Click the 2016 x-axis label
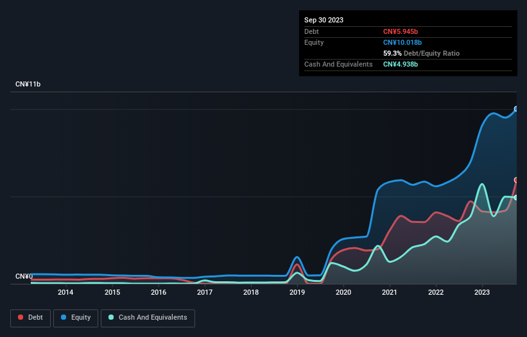 click(159, 292)
